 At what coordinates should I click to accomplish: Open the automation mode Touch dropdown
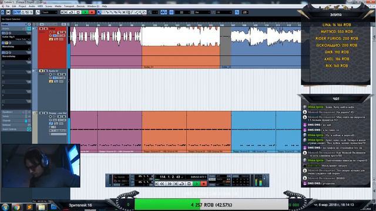(x=49, y=12)
